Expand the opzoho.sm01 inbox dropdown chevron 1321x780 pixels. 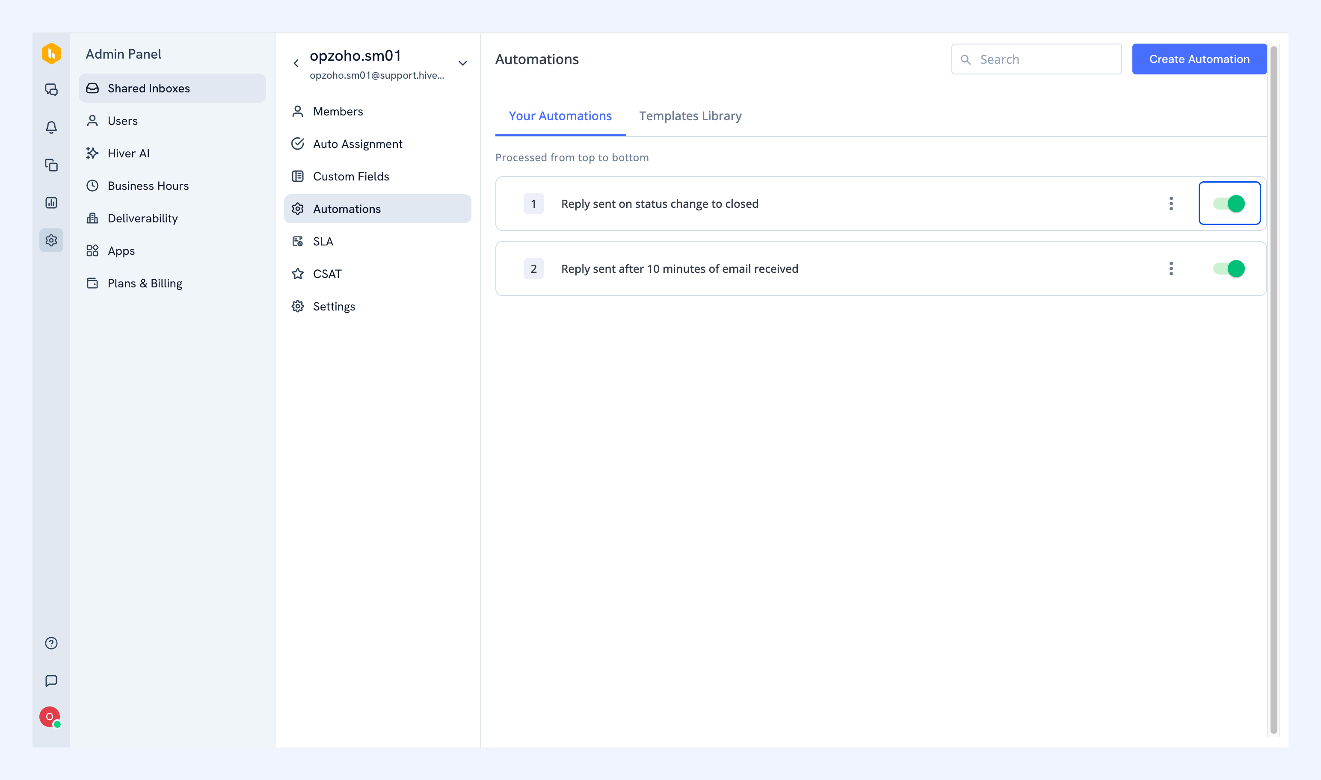[462, 63]
